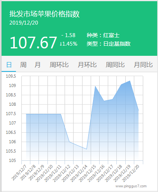Click the x-axis label 2019/12/19

[122, 173]
